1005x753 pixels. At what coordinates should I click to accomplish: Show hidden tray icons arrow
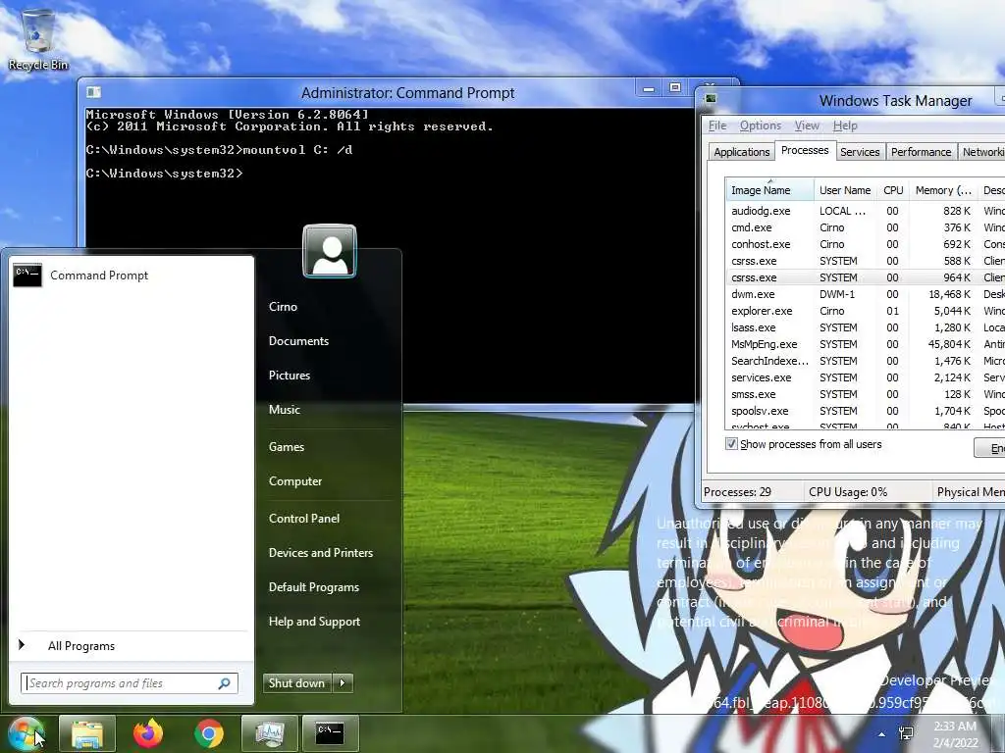click(882, 734)
